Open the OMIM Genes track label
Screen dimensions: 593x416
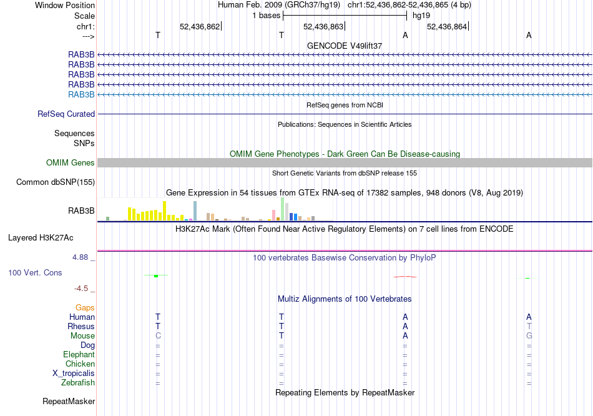(71, 163)
